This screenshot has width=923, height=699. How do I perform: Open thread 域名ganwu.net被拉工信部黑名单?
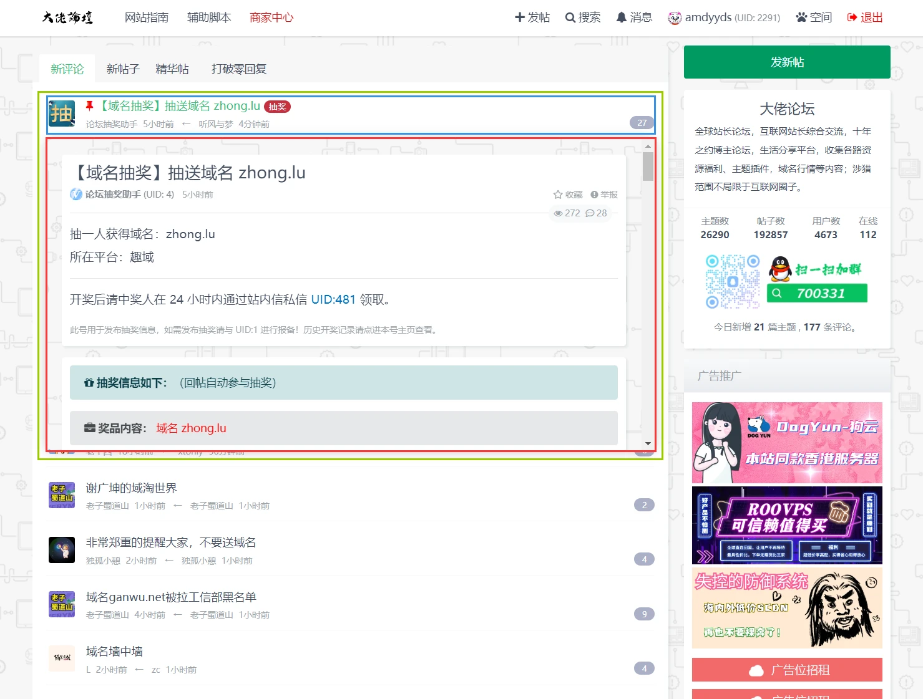click(x=171, y=597)
